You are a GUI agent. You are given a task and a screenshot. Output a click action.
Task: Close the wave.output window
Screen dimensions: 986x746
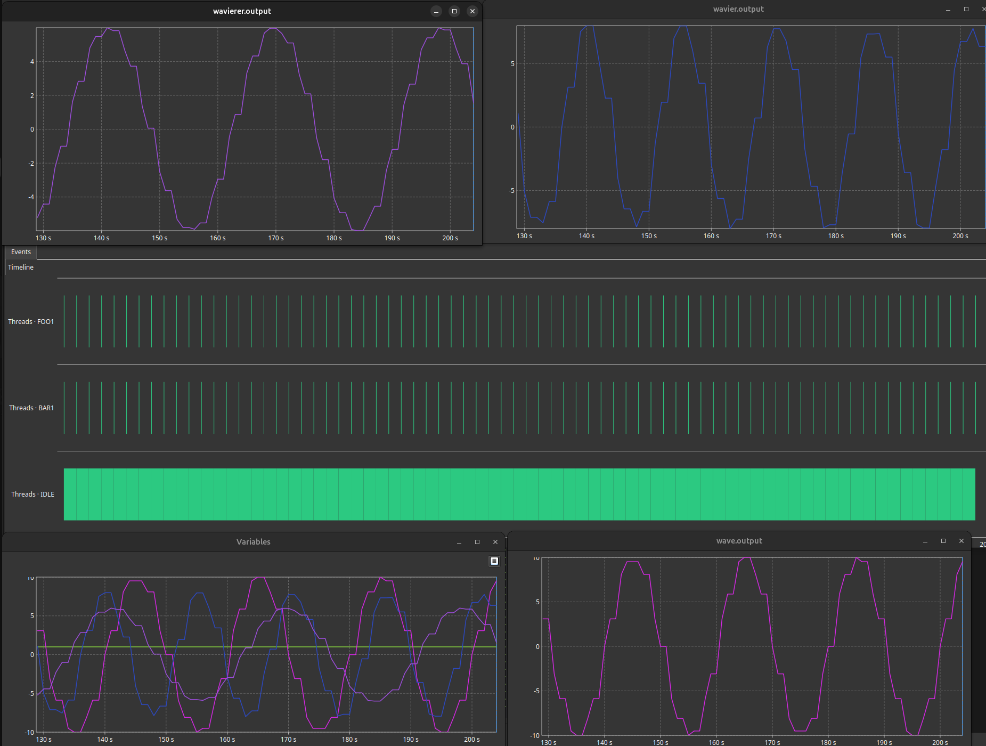(x=961, y=541)
